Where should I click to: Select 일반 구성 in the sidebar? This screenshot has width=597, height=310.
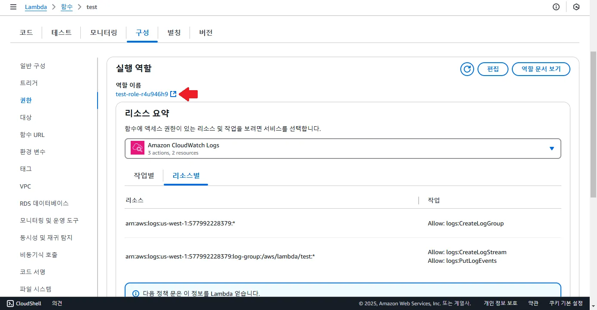click(x=33, y=66)
